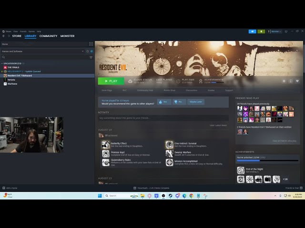
Task: Select Resident Evil 7 Biohazard entry
Action: 47,76
